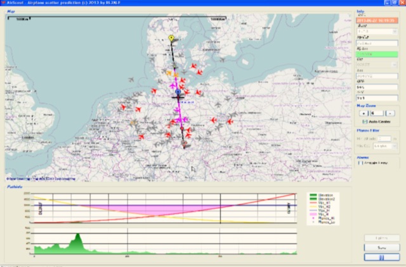Click the QRB value field

click(377, 87)
